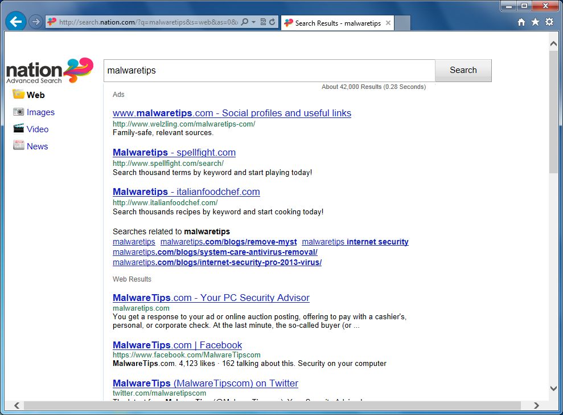
Task: Click related search internet-security-pro-2013-virus
Action: 217,263
